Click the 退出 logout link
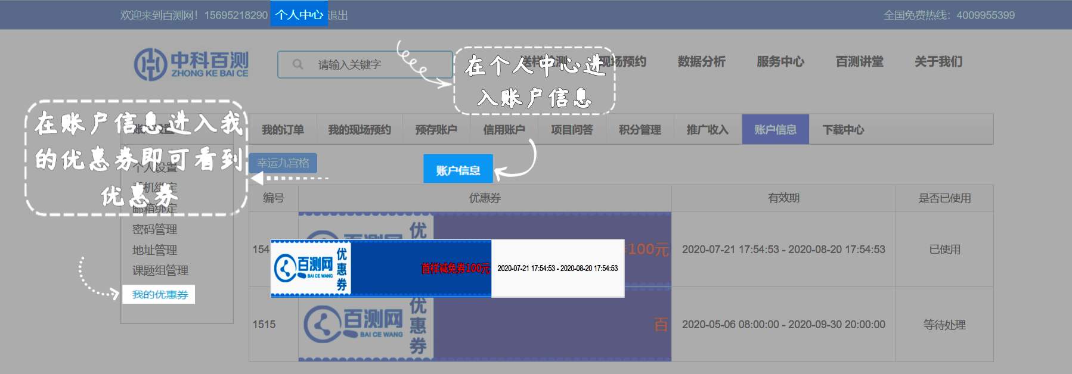Viewport: 1072px width, 374px height. click(x=338, y=15)
